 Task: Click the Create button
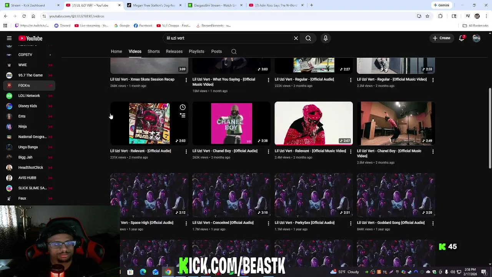click(441, 38)
